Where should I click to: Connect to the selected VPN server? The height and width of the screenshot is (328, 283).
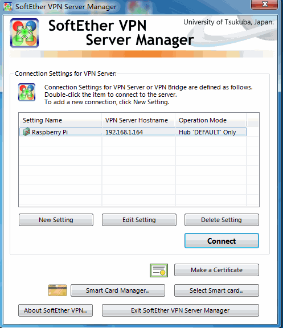tap(222, 241)
